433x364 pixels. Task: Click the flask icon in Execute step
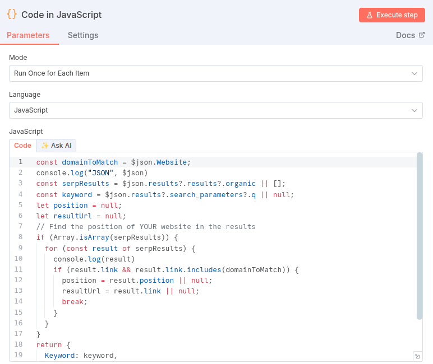tap(370, 15)
